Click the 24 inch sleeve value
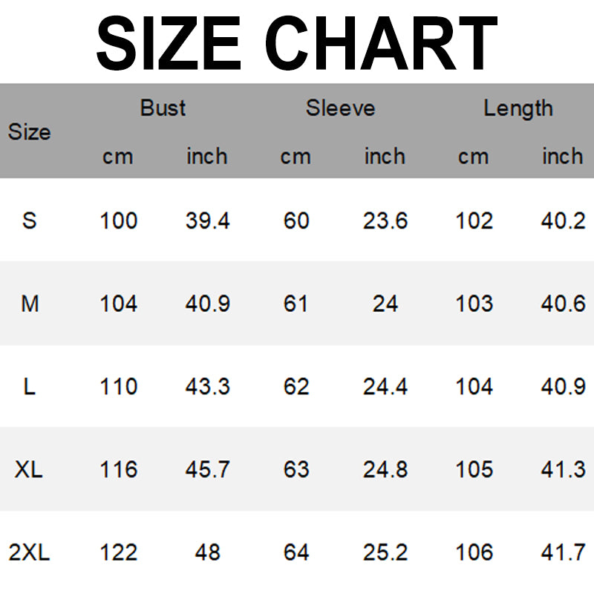The height and width of the screenshot is (594, 594). (385, 304)
